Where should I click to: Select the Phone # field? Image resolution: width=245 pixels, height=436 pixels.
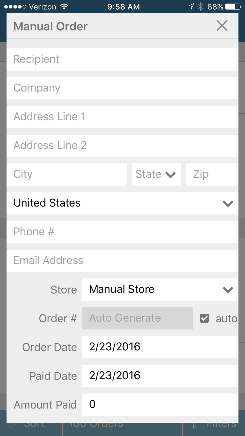click(122, 232)
